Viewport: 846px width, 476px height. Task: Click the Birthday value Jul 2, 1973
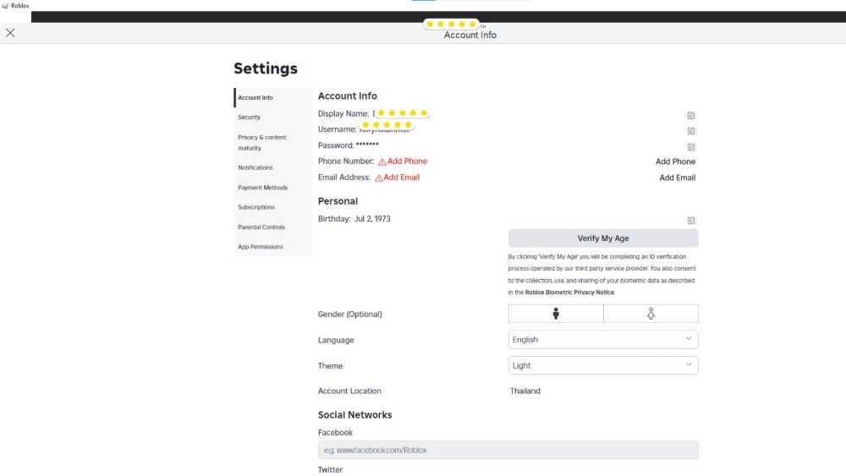point(372,219)
